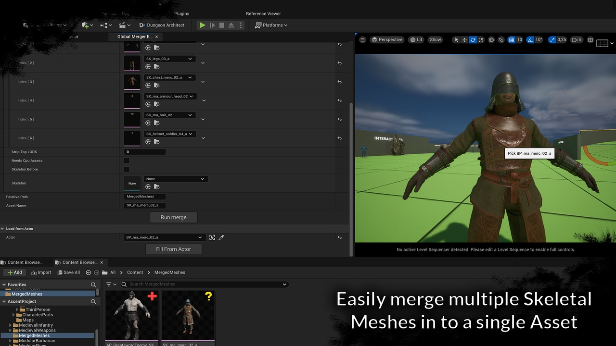Tick the Skeleton Before checkbox

click(127, 169)
